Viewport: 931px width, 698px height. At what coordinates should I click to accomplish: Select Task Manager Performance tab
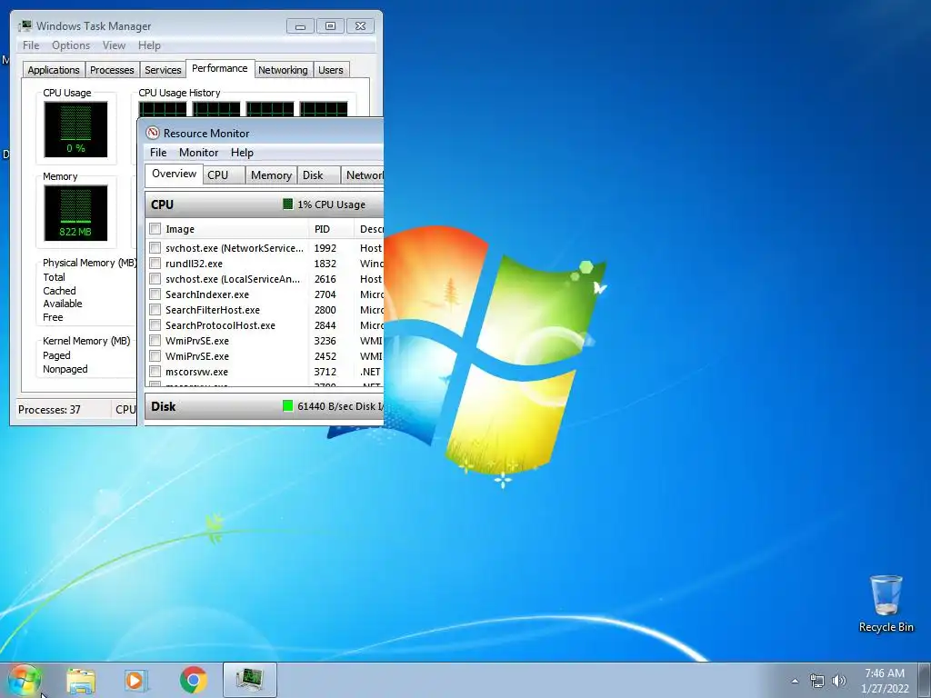pos(220,68)
